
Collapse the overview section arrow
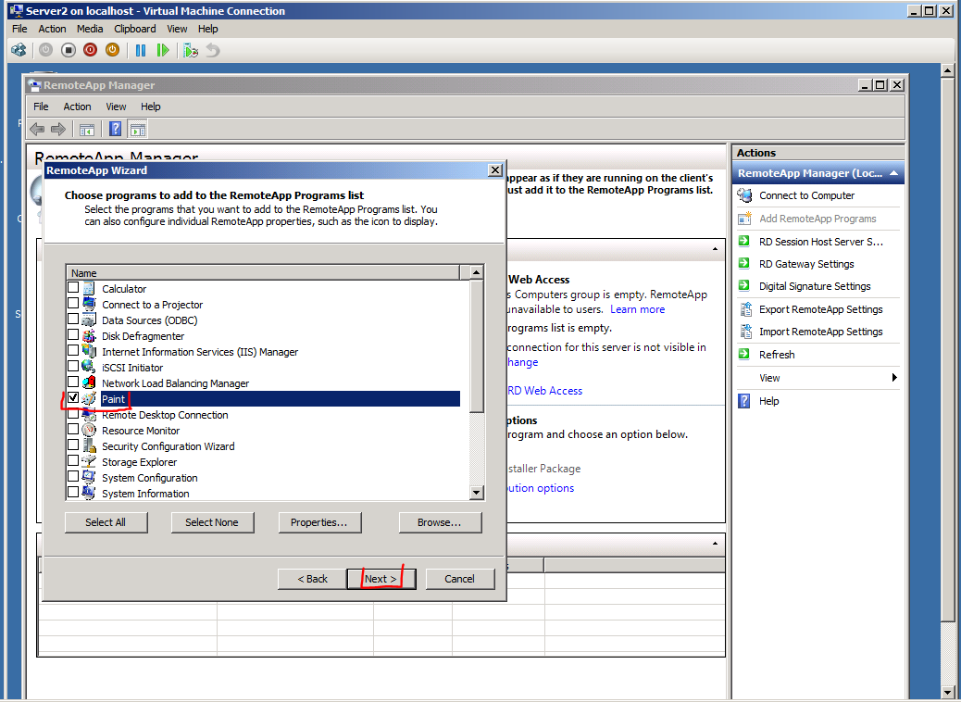point(715,249)
